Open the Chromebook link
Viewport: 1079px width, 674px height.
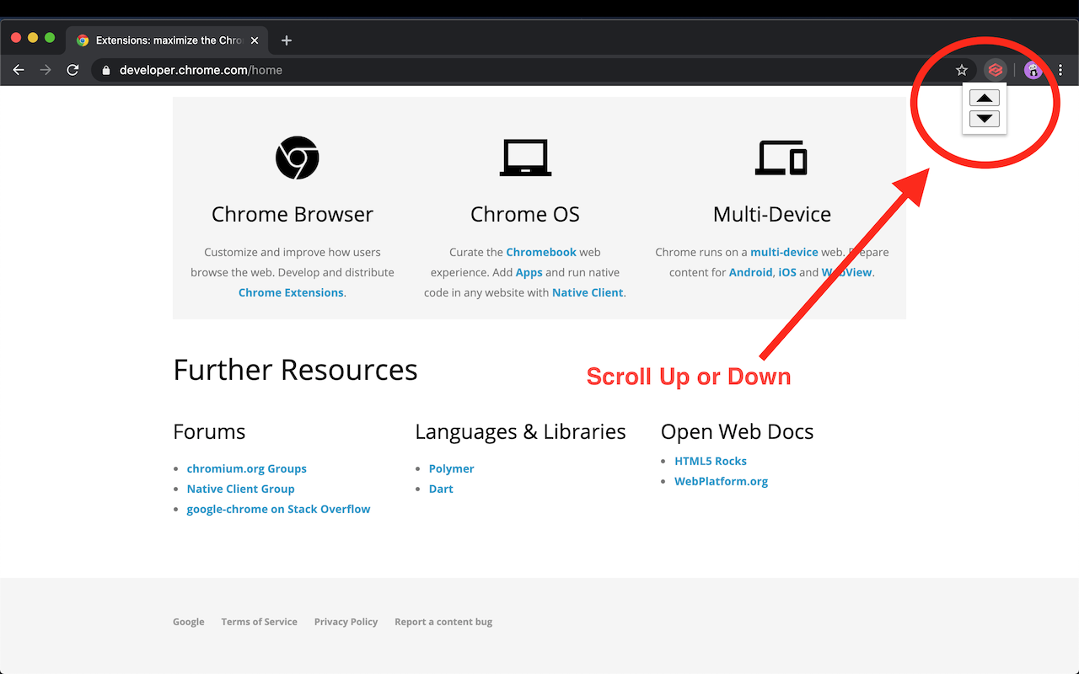tap(541, 252)
